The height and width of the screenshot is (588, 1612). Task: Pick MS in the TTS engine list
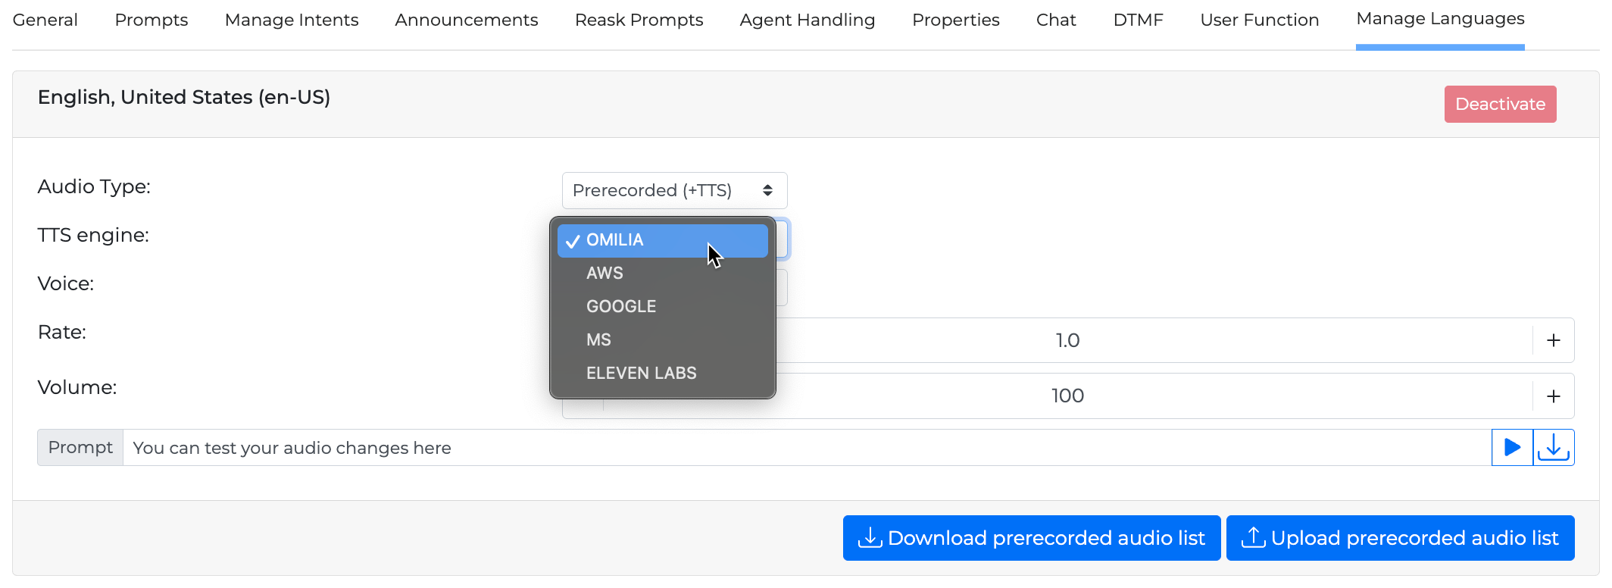coord(598,340)
